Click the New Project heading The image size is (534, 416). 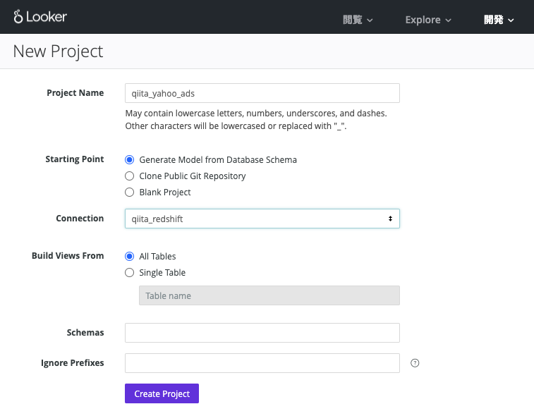click(58, 51)
